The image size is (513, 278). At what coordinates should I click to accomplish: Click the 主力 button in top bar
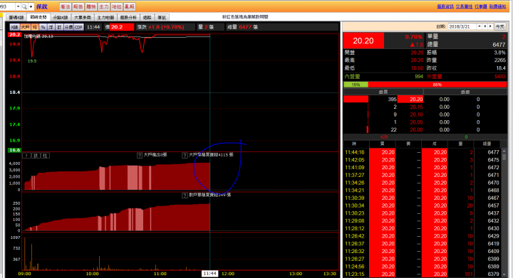104,6
